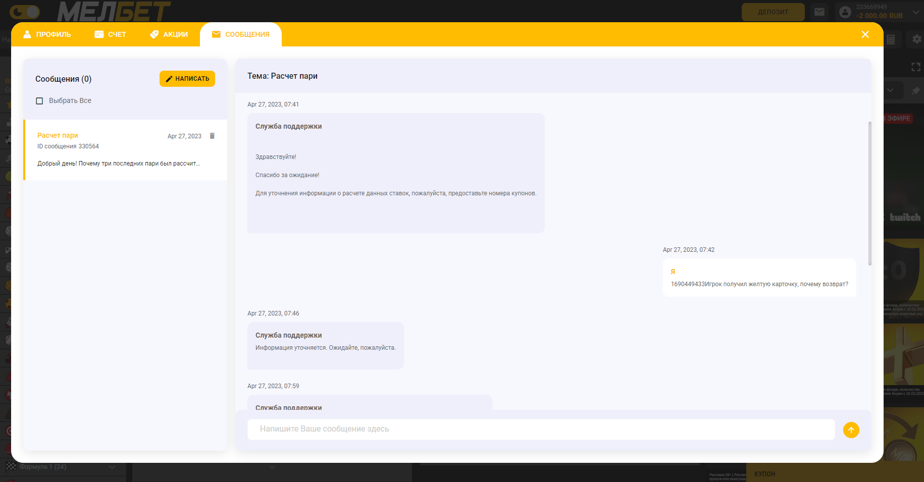Image resolution: width=924 pixels, height=482 pixels.
Task: Send message with the yellow arrow button
Action: pyautogui.click(x=851, y=430)
